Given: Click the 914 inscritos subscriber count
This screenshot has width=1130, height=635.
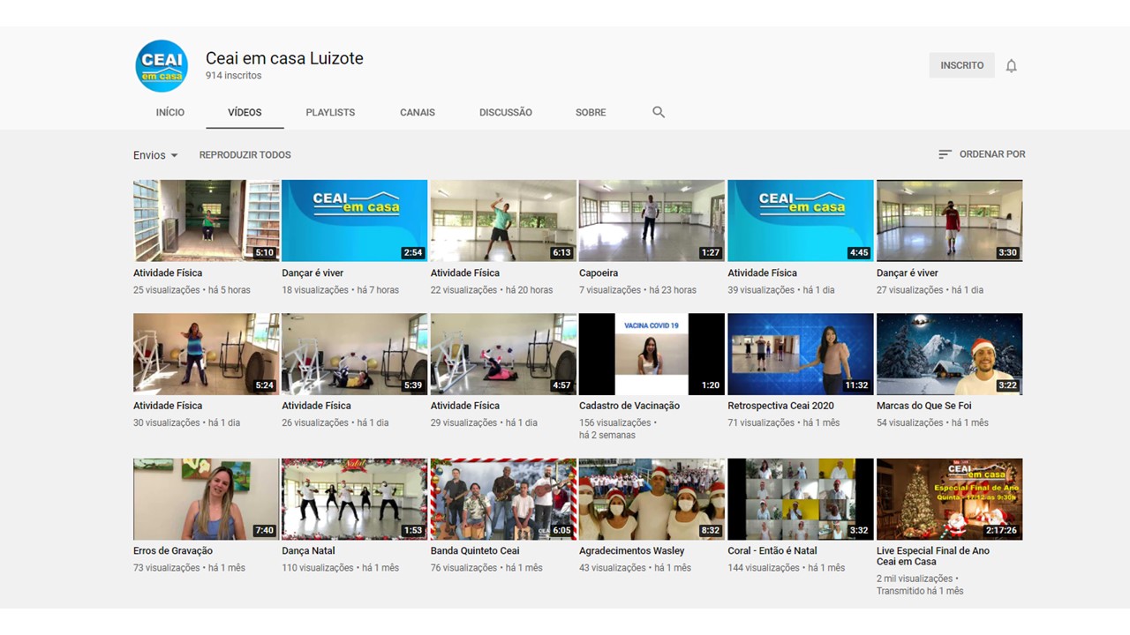Looking at the screenshot, I should (233, 76).
